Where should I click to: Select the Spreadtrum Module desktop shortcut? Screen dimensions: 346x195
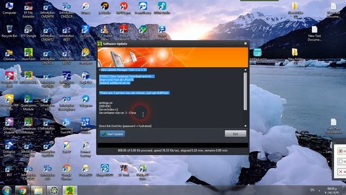(28, 125)
